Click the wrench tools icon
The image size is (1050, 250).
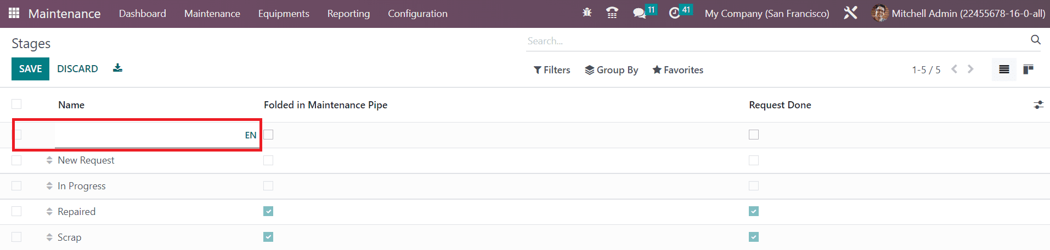coord(850,13)
